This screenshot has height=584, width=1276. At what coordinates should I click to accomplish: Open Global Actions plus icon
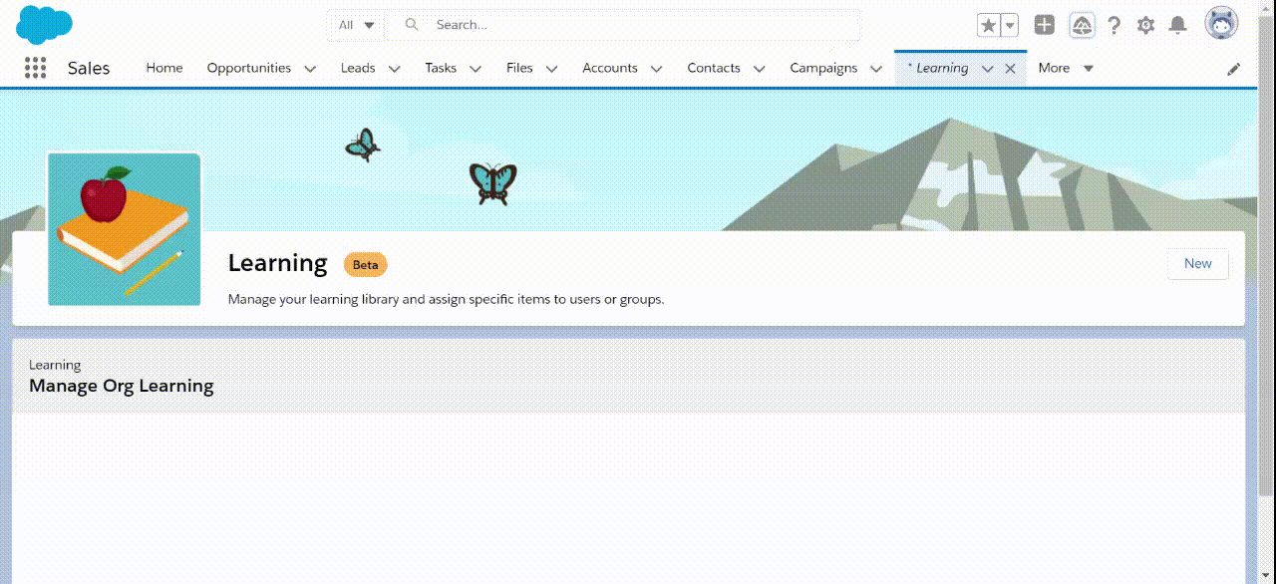click(1044, 25)
